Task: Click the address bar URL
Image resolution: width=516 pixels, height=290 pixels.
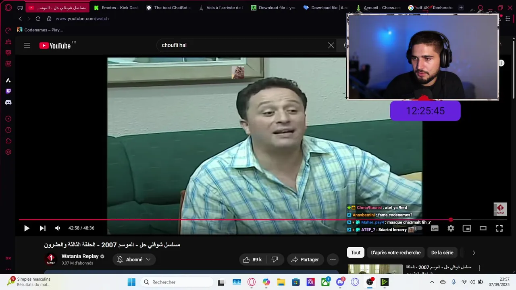Action: [x=82, y=19]
